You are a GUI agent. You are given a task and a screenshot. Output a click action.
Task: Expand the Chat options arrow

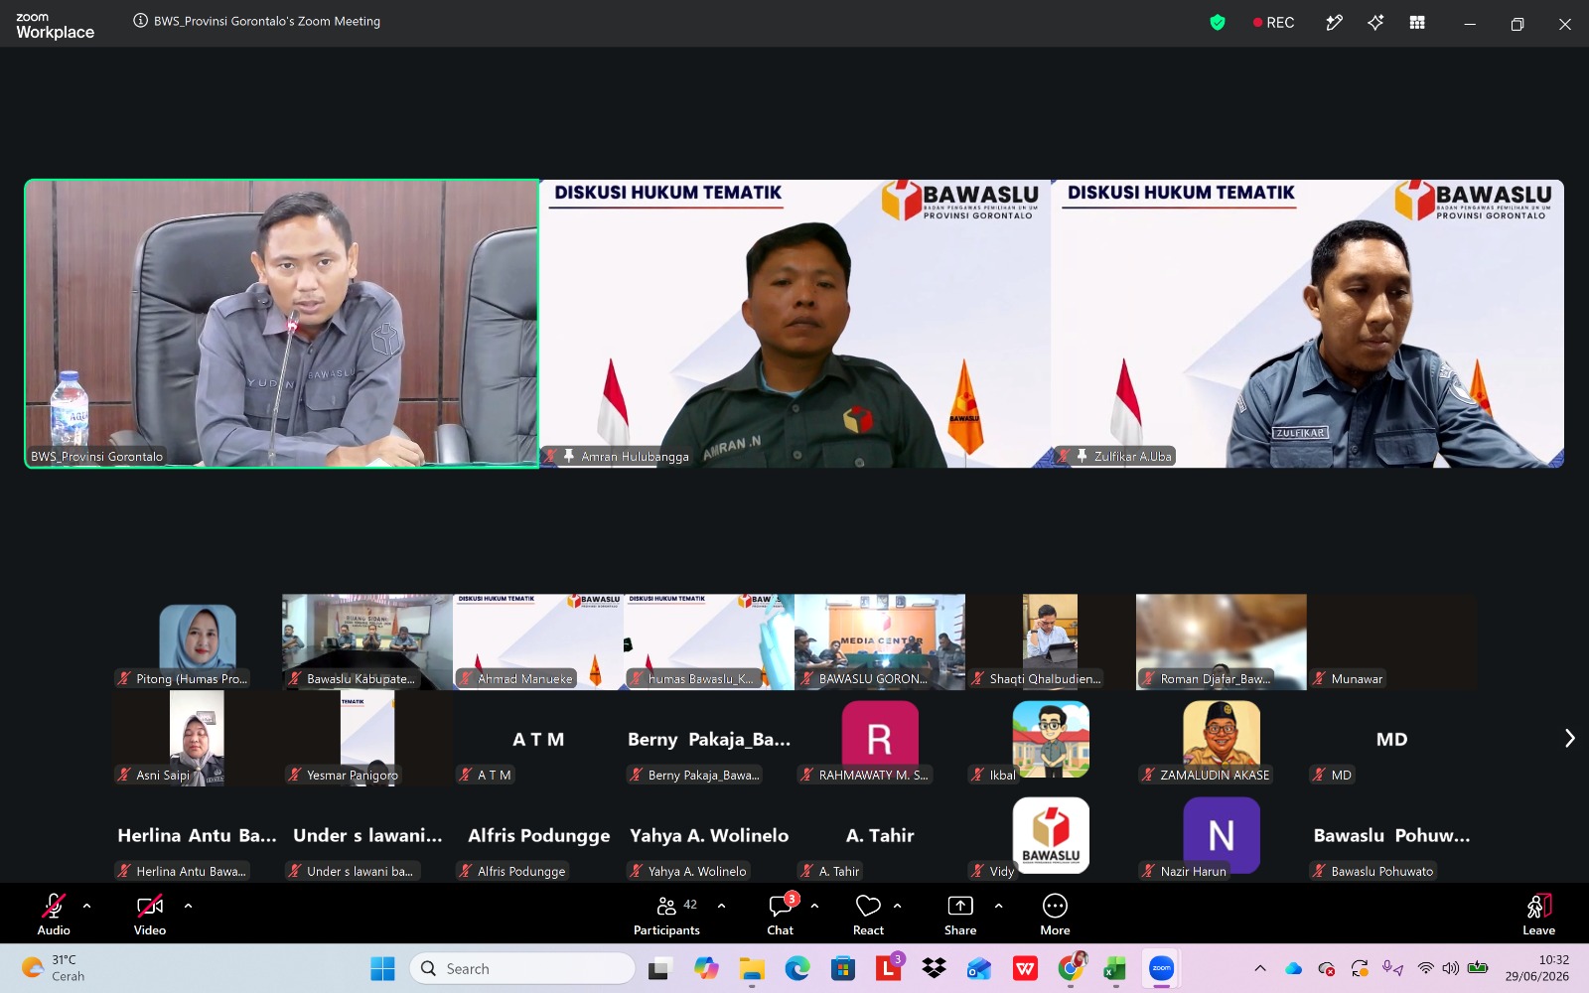[x=814, y=906]
